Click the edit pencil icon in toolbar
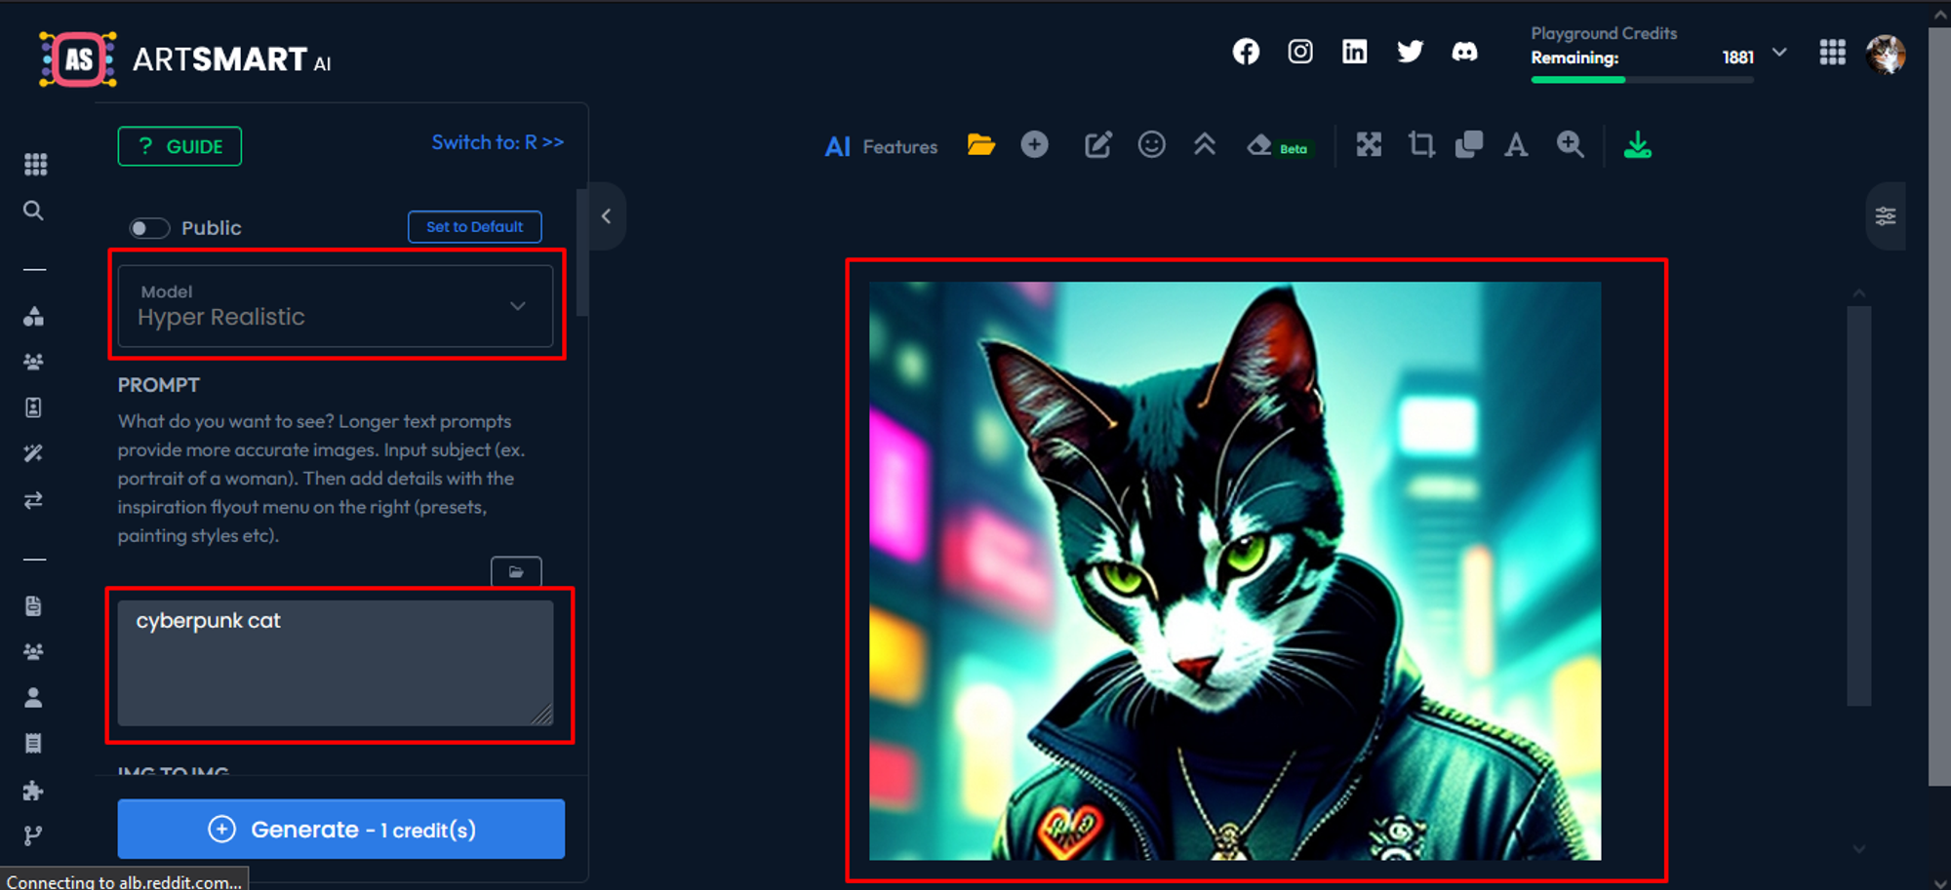1951x890 pixels. pos(1098,145)
